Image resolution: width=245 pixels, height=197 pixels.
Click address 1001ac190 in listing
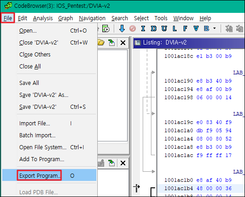click(x=178, y=81)
